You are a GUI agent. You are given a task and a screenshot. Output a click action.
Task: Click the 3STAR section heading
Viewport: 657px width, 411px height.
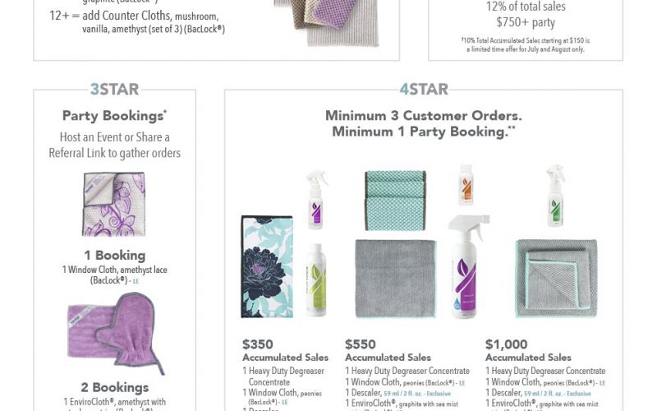(114, 90)
